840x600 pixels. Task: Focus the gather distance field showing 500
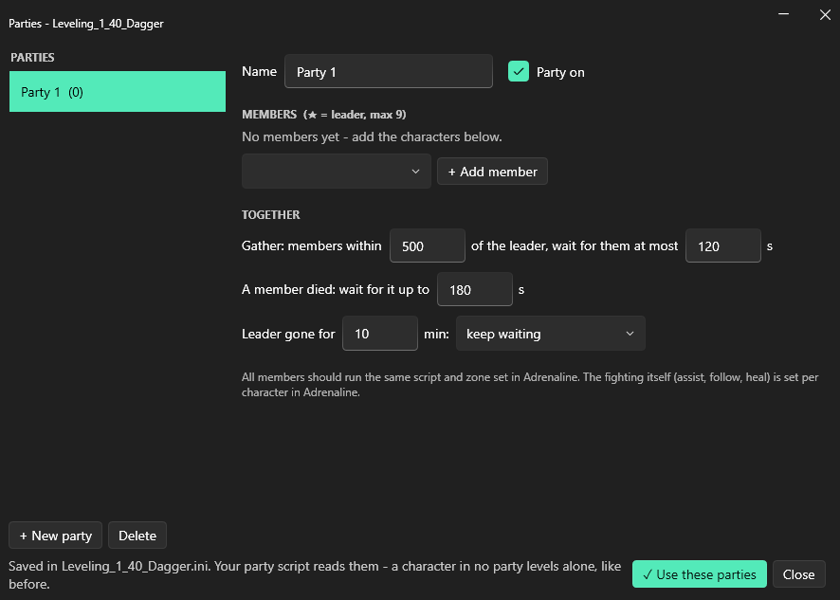[428, 245]
